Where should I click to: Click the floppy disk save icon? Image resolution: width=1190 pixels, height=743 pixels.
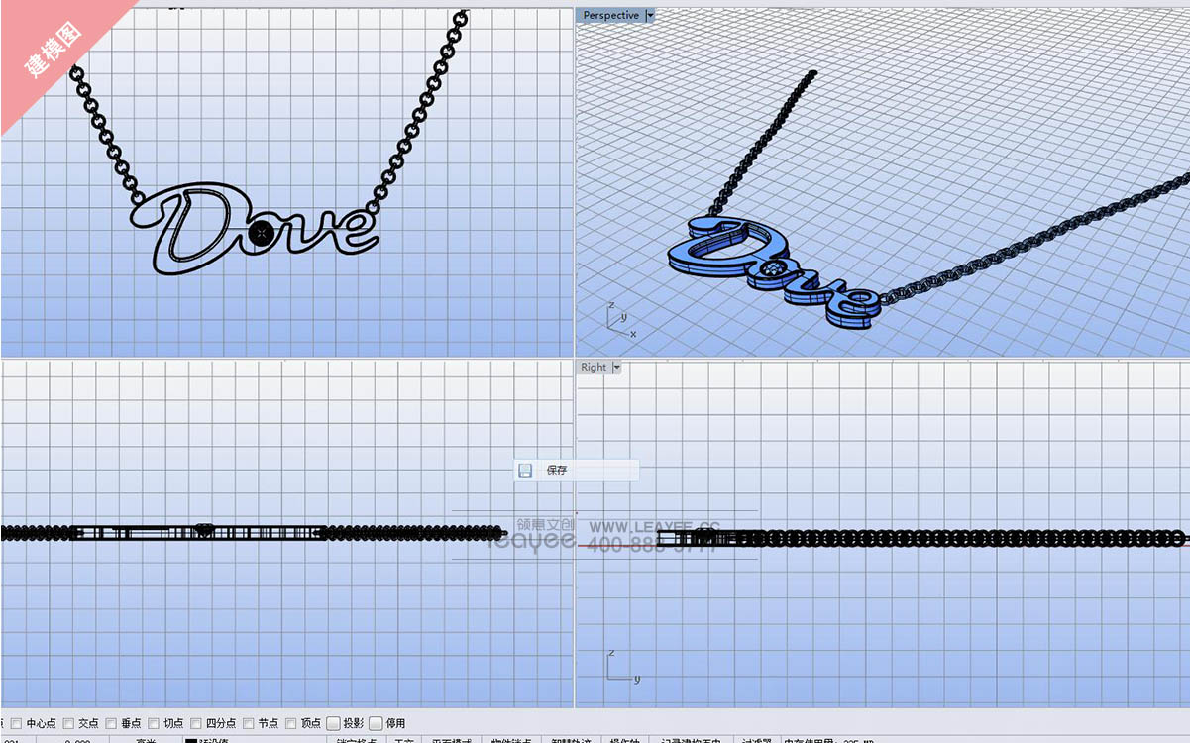(x=526, y=471)
